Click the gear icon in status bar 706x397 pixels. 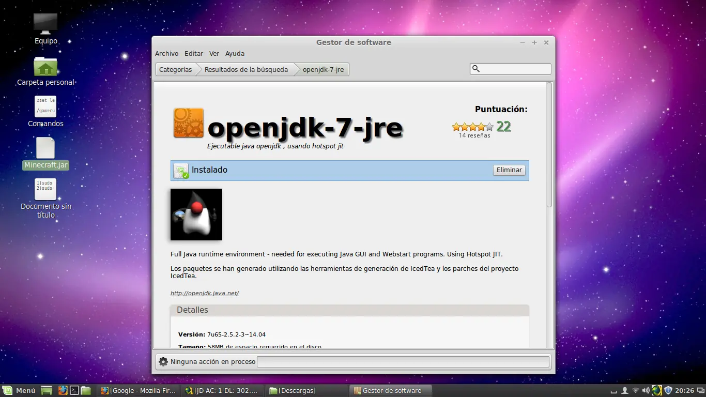pyautogui.click(x=163, y=361)
